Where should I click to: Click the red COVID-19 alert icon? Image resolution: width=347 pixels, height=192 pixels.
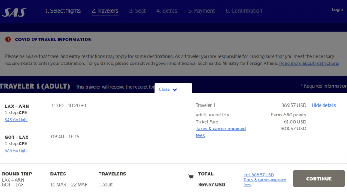(x=8, y=40)
